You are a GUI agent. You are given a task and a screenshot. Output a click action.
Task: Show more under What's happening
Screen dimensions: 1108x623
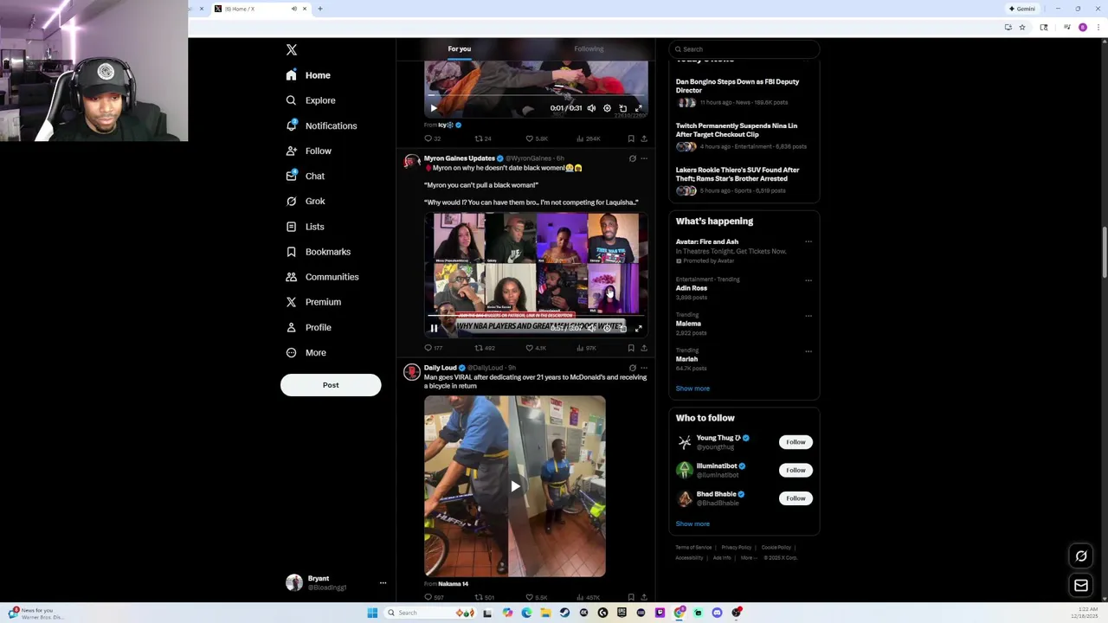tap(692, 389)
